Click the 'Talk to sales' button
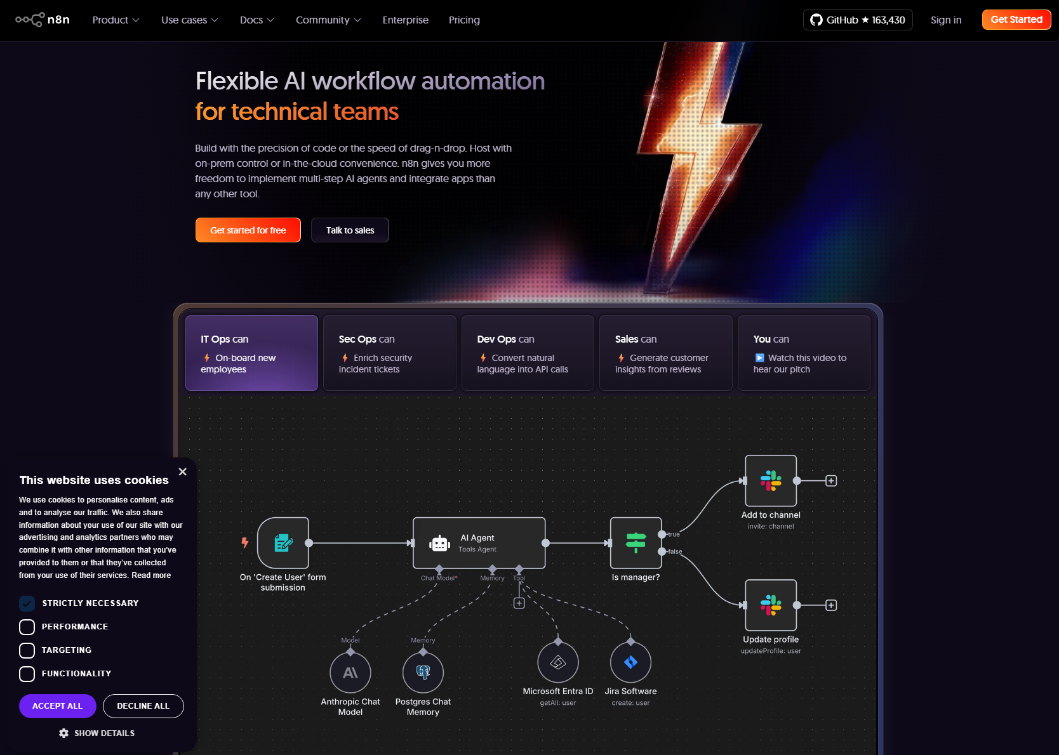Image resolution: width=1059 pixels, height=755 pixels. [350, 230]
